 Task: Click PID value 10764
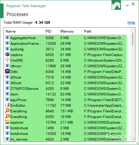51,122
